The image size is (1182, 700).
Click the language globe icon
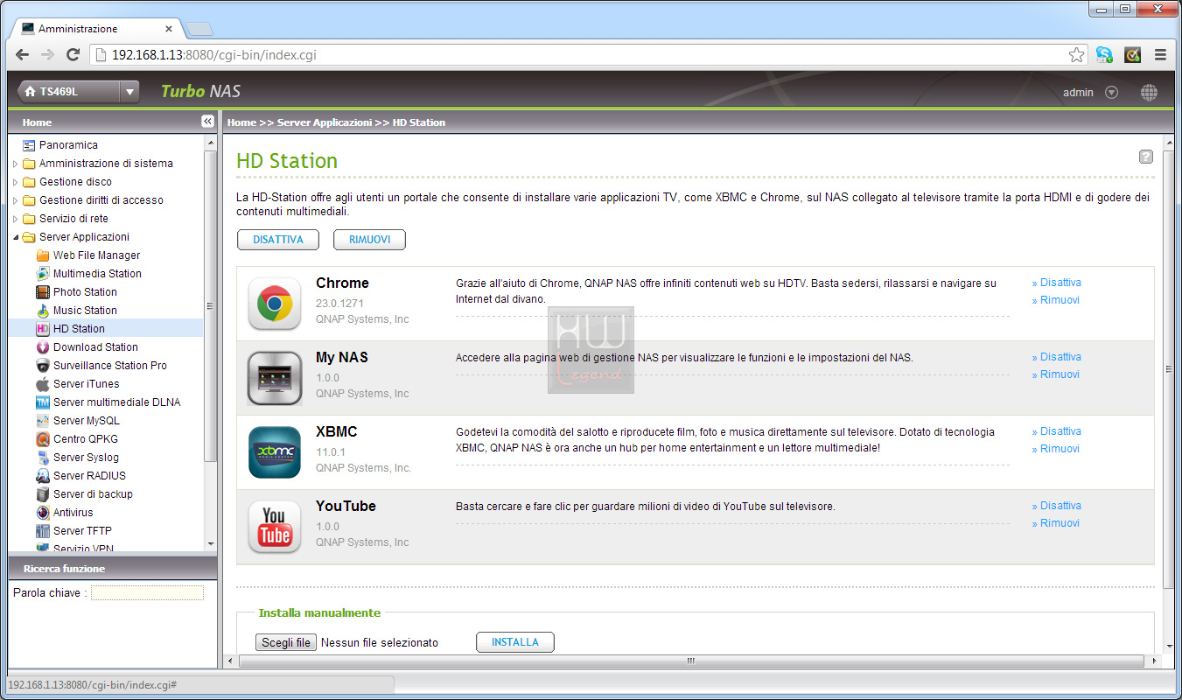pos(1149,92)
